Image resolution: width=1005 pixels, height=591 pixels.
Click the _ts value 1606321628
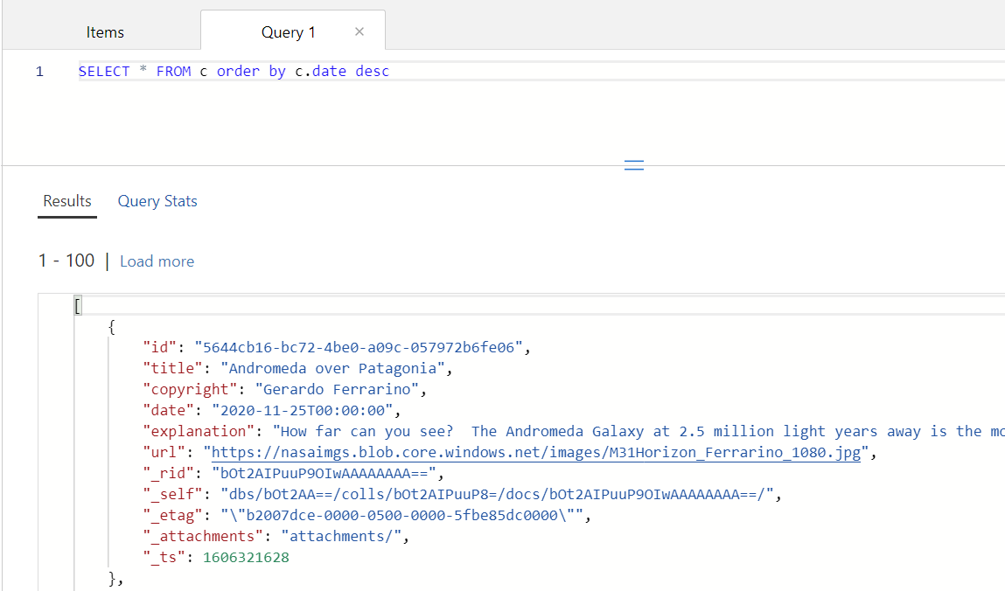(246, 557)
